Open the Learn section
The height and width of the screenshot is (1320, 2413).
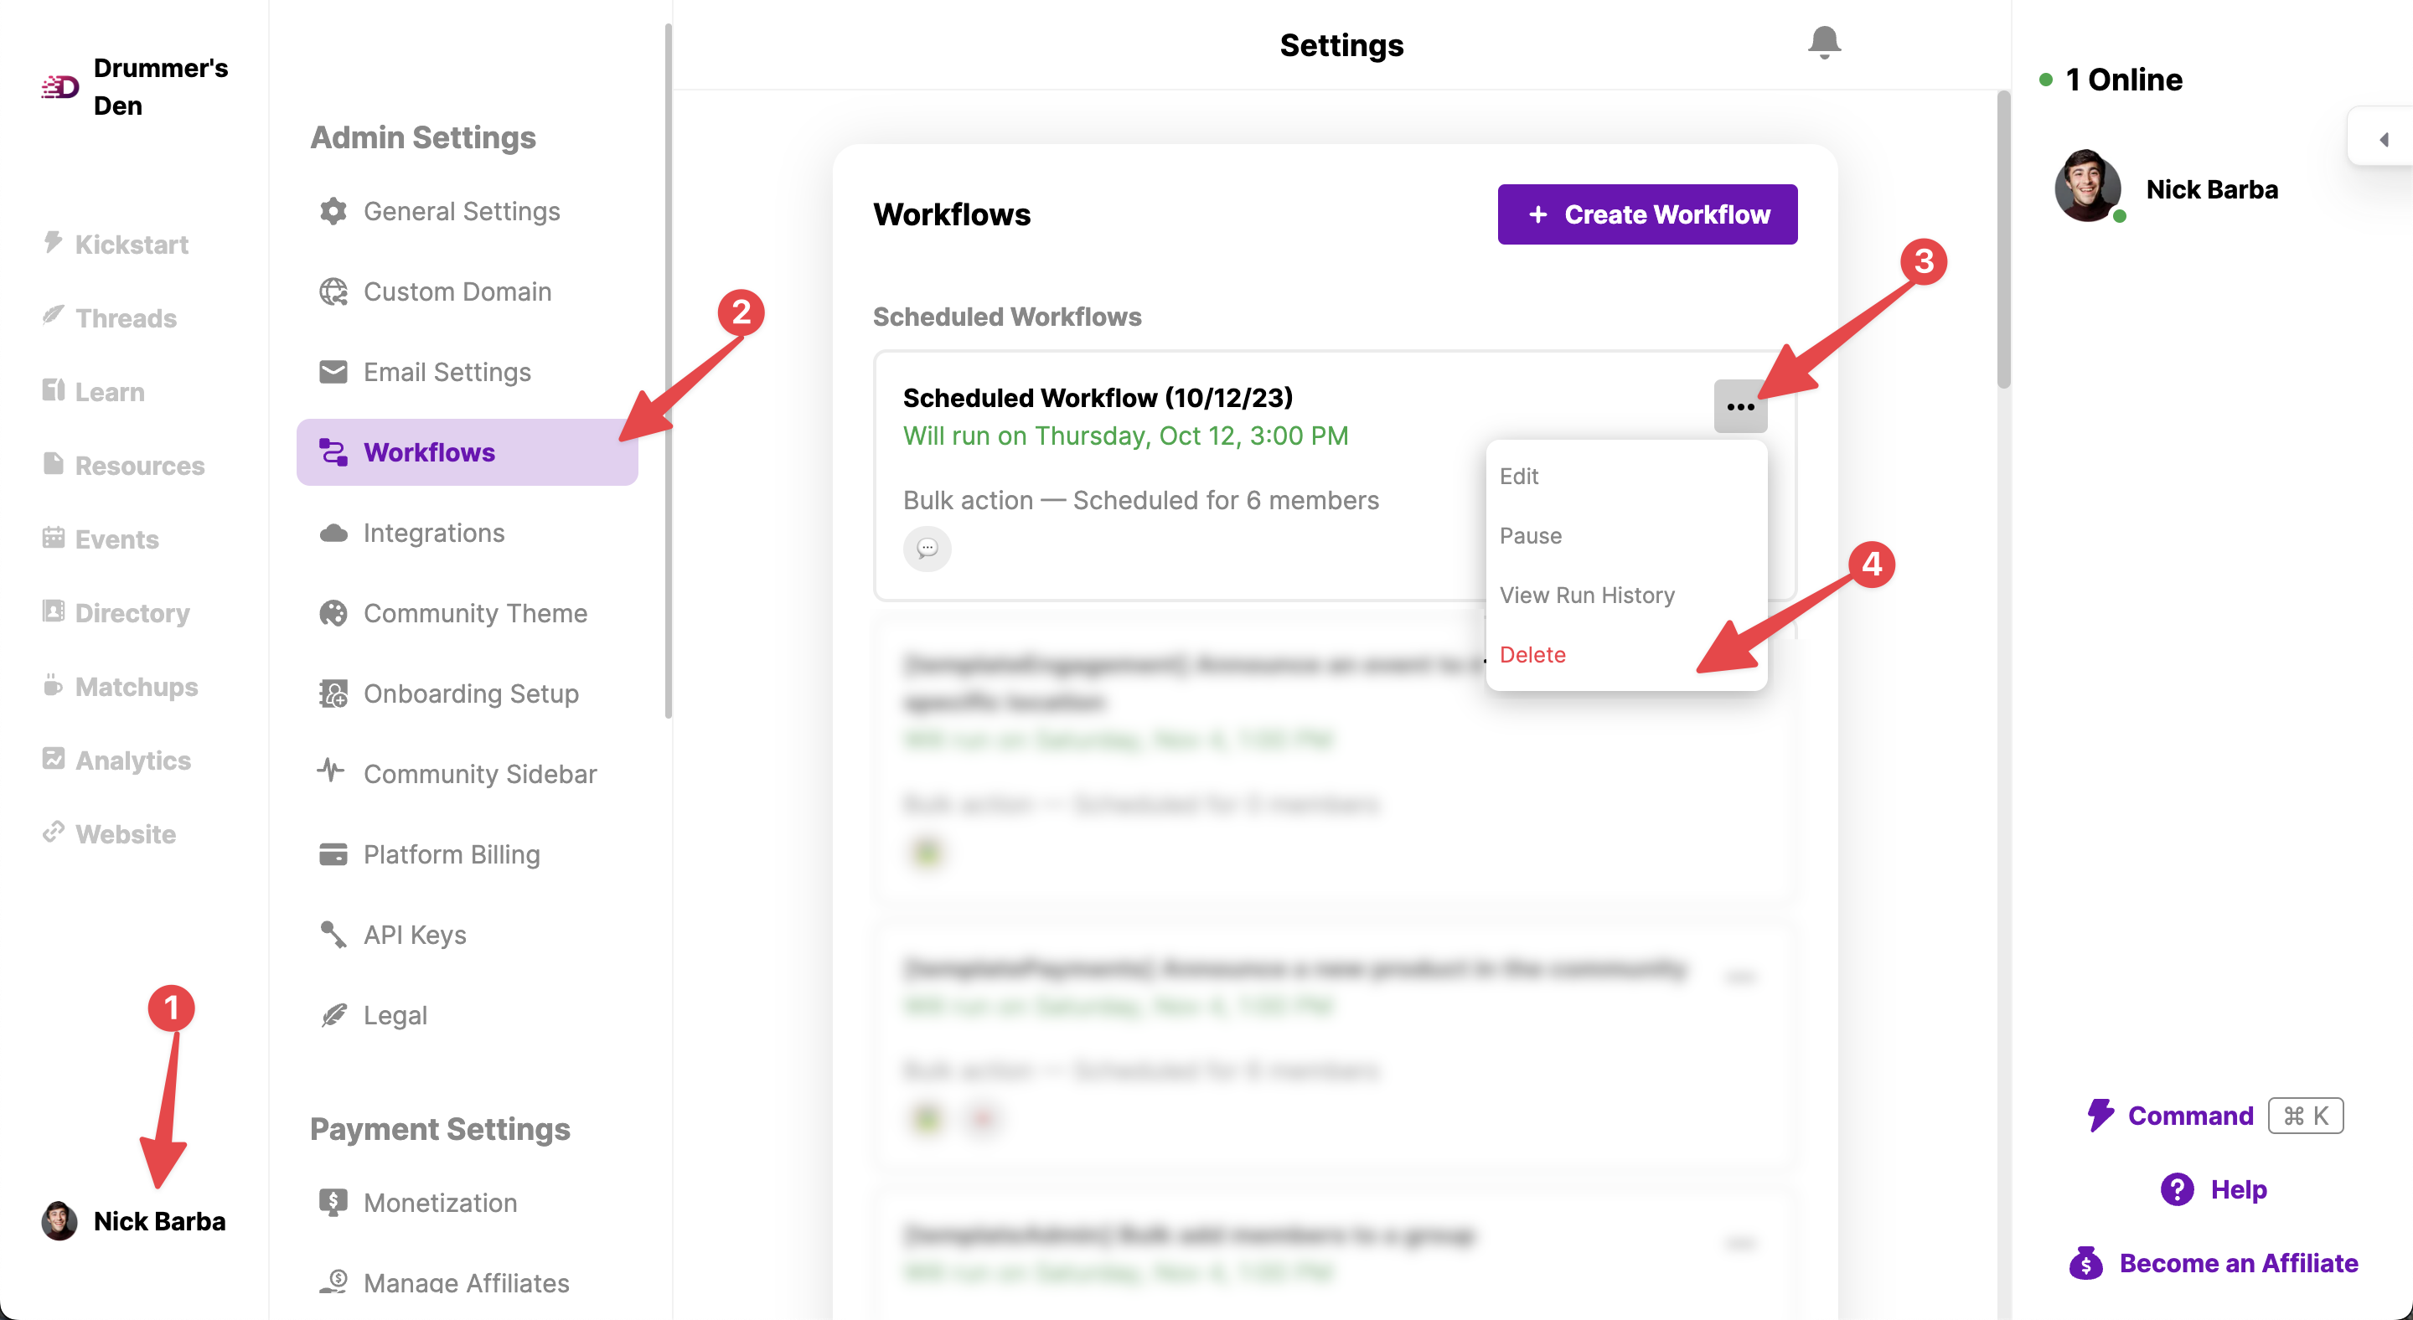click(93, 391)
